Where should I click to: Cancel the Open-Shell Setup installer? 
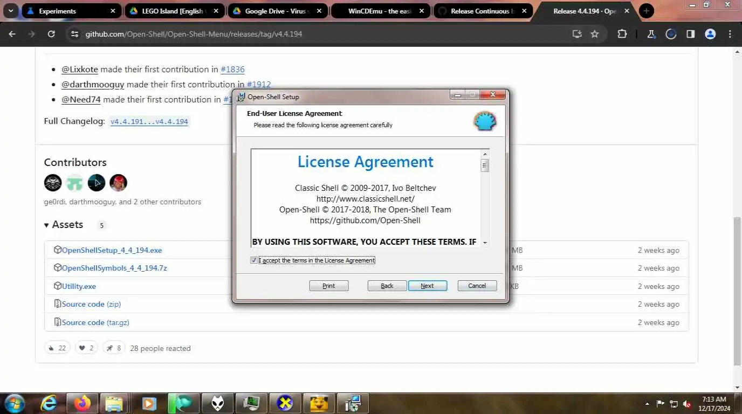(x=477, y=286)
